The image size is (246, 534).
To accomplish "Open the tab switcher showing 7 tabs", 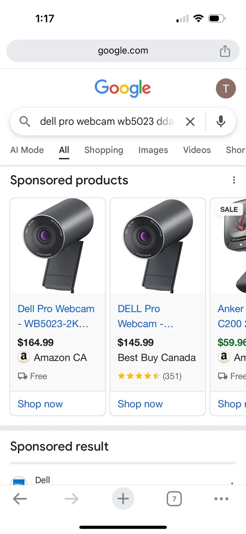I will click(174, 499).
